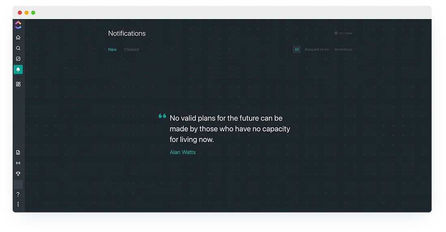Open Help via the question mark icon
The height and width of the screenshot is (232, 446).
18,195
